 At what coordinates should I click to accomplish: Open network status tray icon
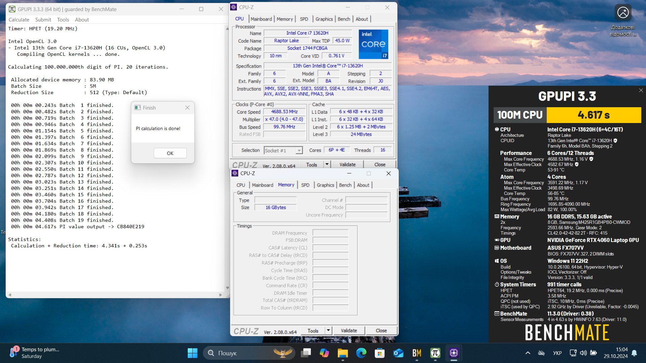pyautogui.click(x=573, y=353)
